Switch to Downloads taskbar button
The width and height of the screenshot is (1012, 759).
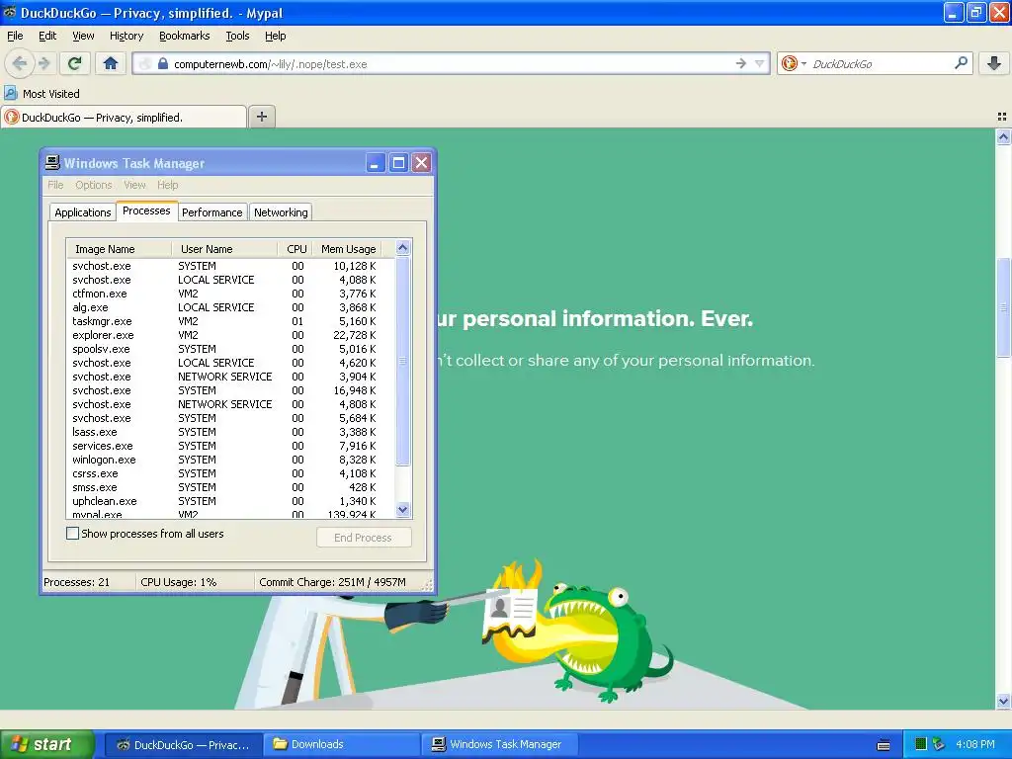point(342,744)
